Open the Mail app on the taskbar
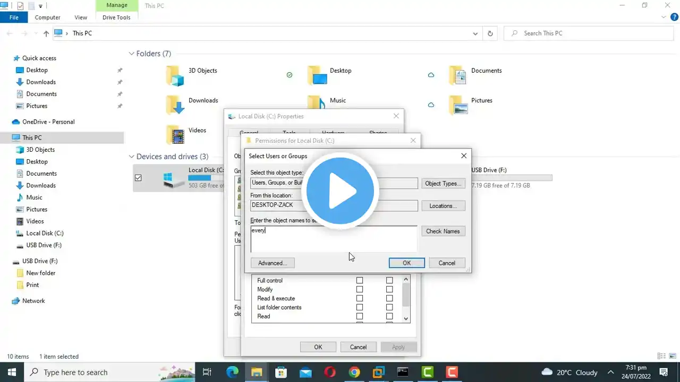The width and height of the screenshot is (680, 382). click(305, 372)
